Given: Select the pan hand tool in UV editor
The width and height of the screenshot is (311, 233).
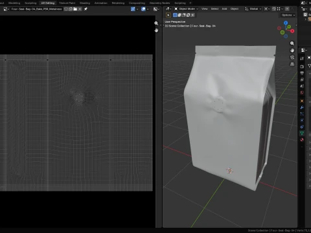Looking at the screenshot, I should pos(156,30).
